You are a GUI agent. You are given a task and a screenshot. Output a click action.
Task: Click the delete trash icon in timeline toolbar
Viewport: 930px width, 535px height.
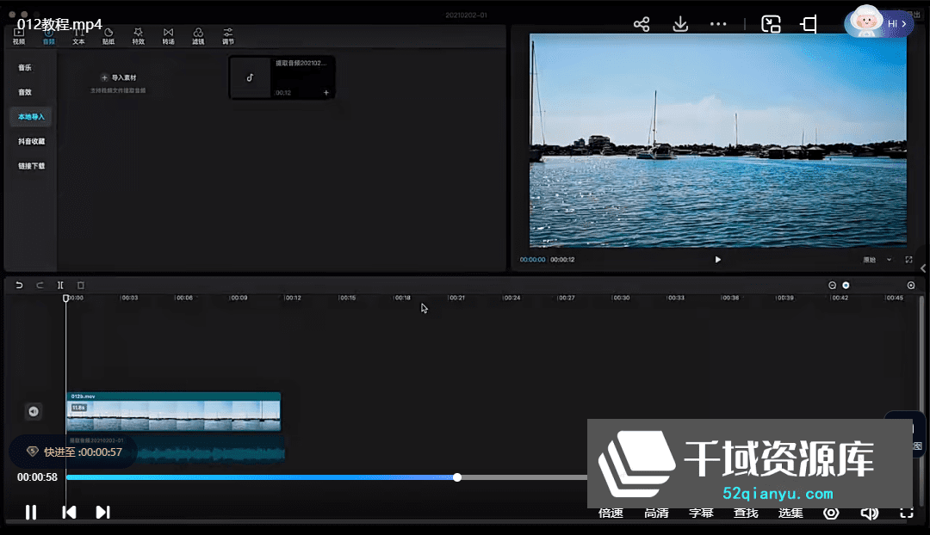[81, 285]
